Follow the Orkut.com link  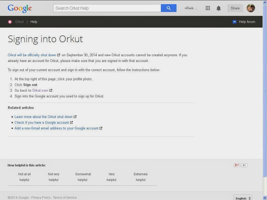pos(40,90)
